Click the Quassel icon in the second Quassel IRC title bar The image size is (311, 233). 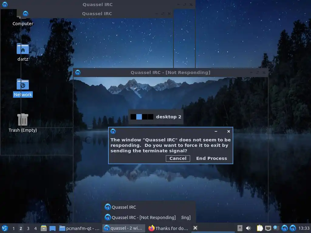26,13
